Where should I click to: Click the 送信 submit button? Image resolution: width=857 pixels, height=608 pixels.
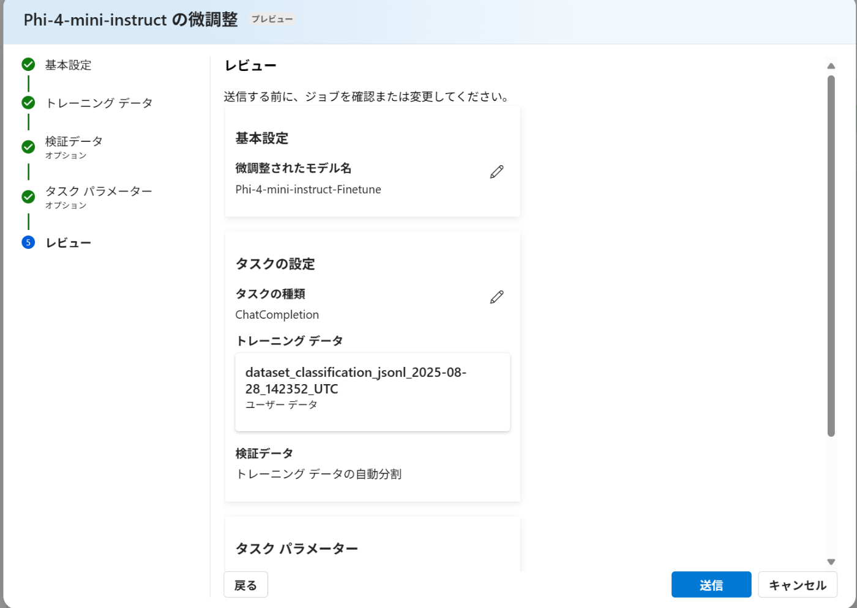click(711, 585)
